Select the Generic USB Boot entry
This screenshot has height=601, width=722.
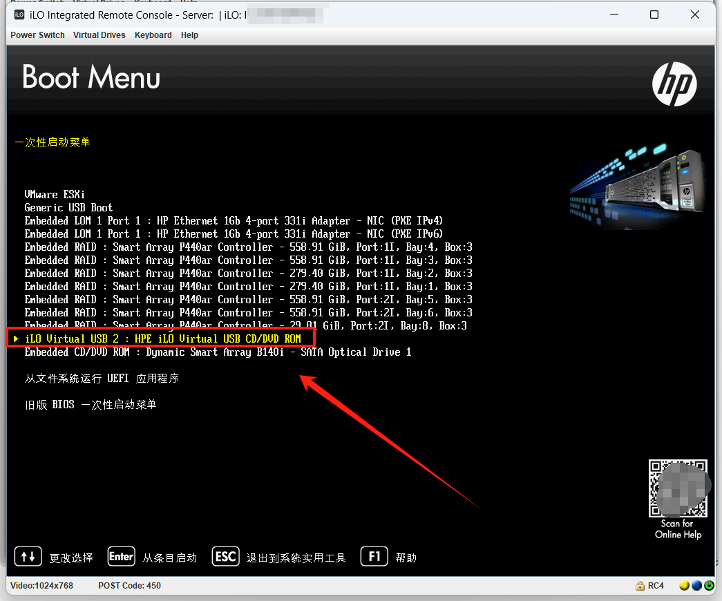coord(68,208)
